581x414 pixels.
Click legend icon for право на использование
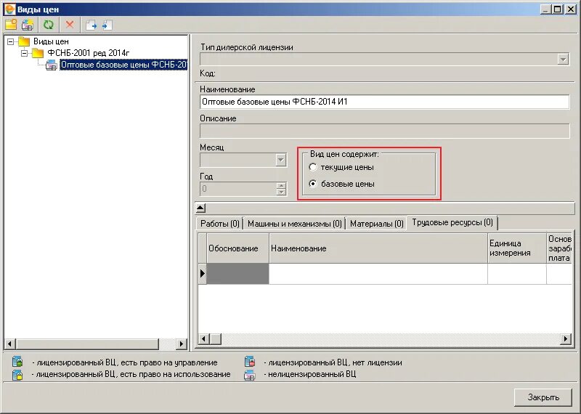[x=17, y=375]
